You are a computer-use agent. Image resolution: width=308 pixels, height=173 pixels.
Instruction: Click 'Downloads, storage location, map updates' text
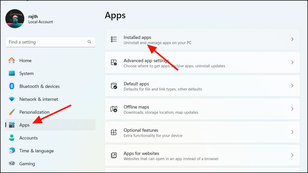pos(161,112)
